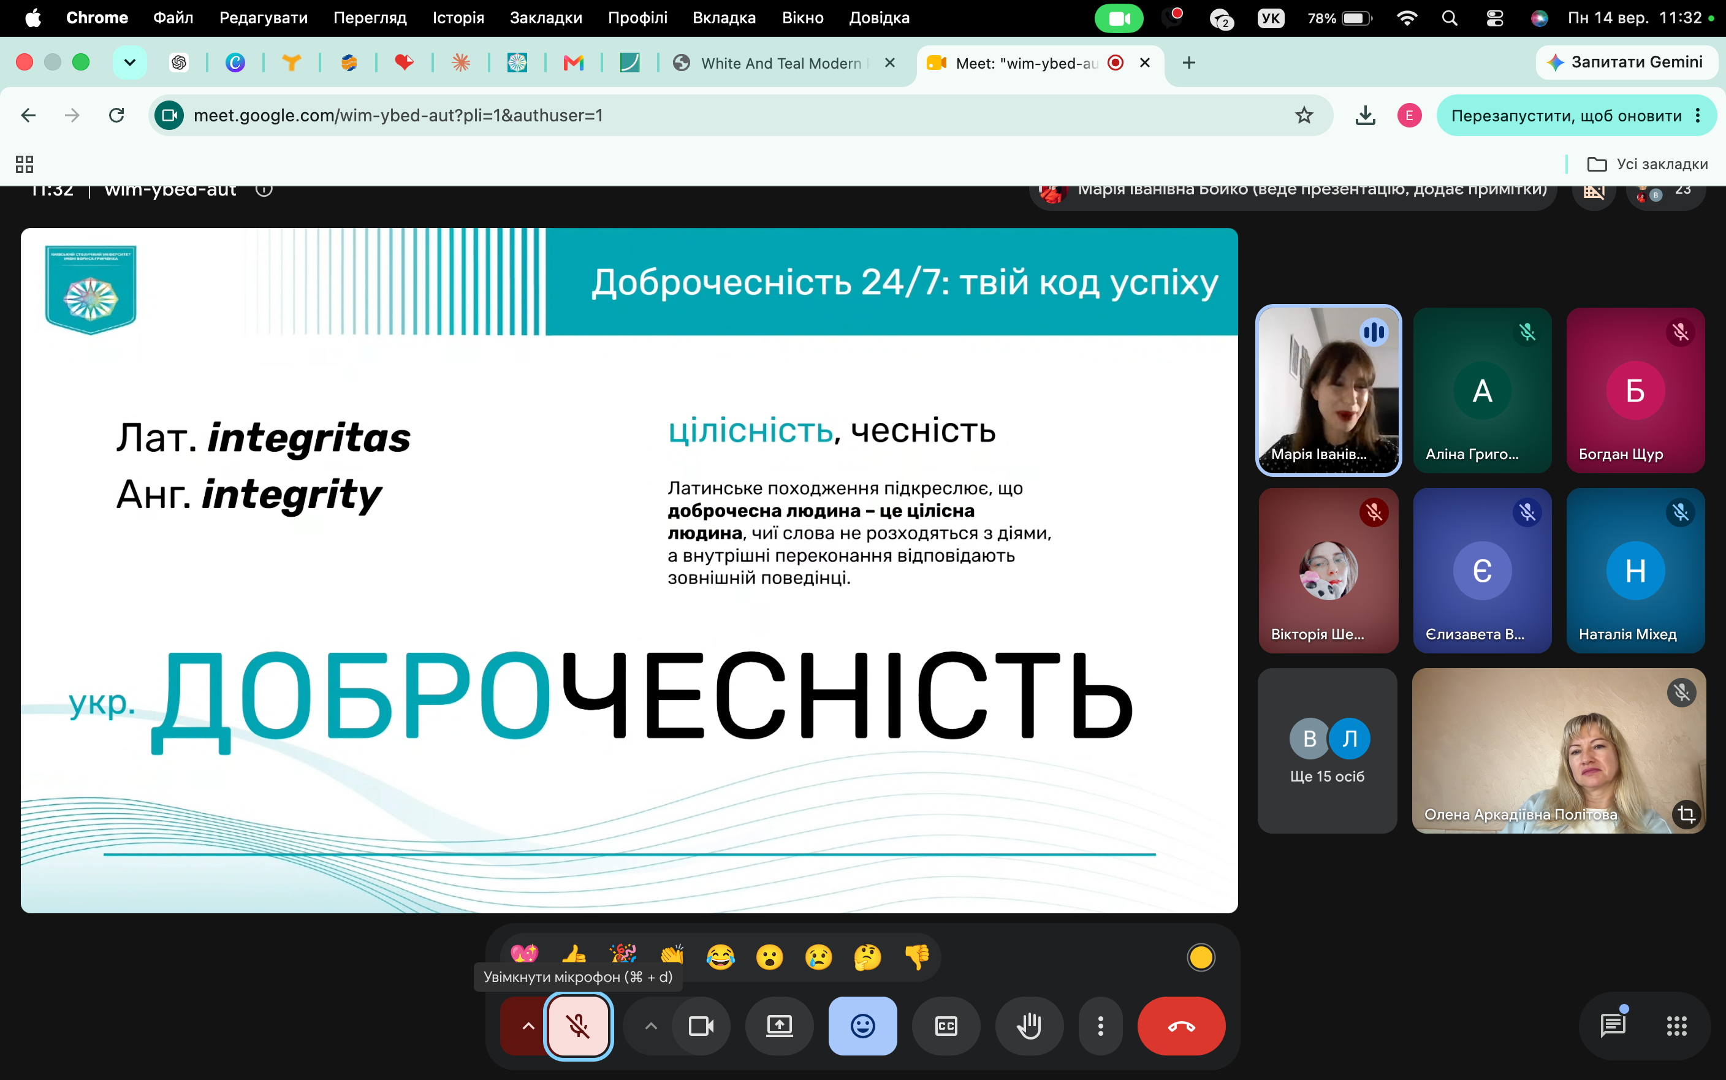Open tab search dropdown arrow
This screenshot has width=1726, height=1080.
pyautogui.click(x=129, y=63)
